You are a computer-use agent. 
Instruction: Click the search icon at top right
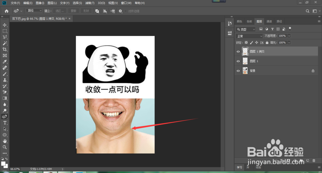308,11
